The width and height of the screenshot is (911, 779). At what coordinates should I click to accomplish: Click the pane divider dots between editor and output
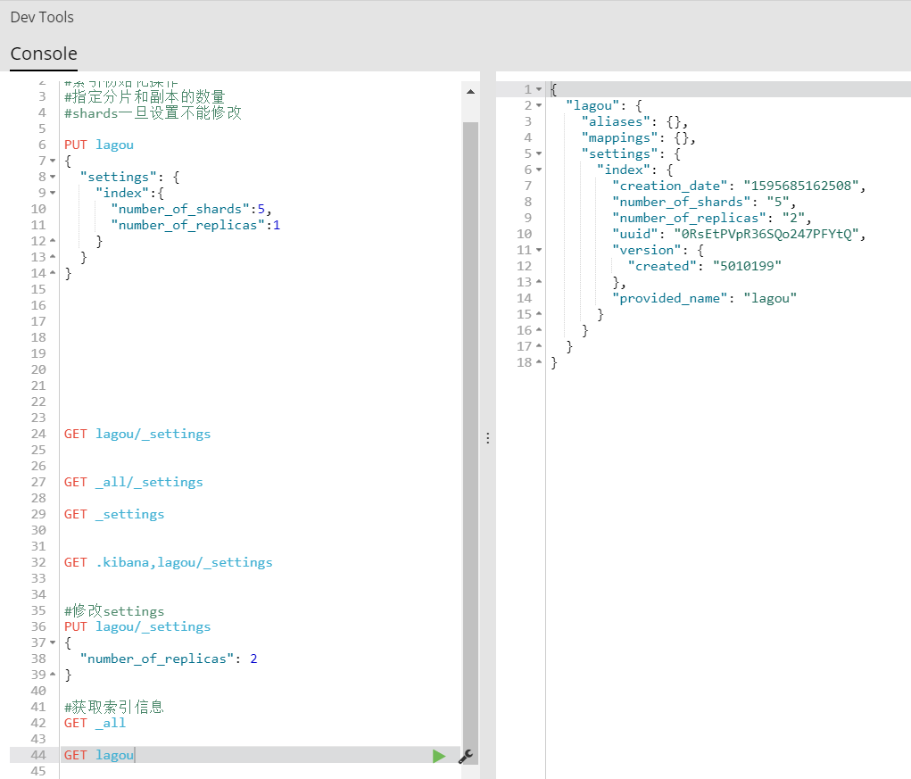pos(487,437)
